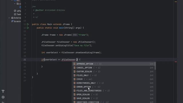Choose FILES_ONLY from completion list
183x103 pixels.
(x=114, y=75)
